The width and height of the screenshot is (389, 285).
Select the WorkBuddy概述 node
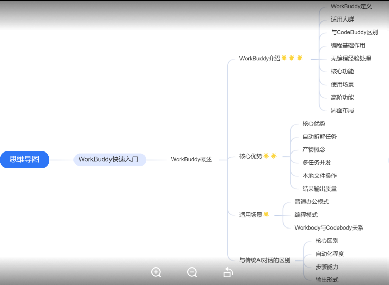pos(191,159)
